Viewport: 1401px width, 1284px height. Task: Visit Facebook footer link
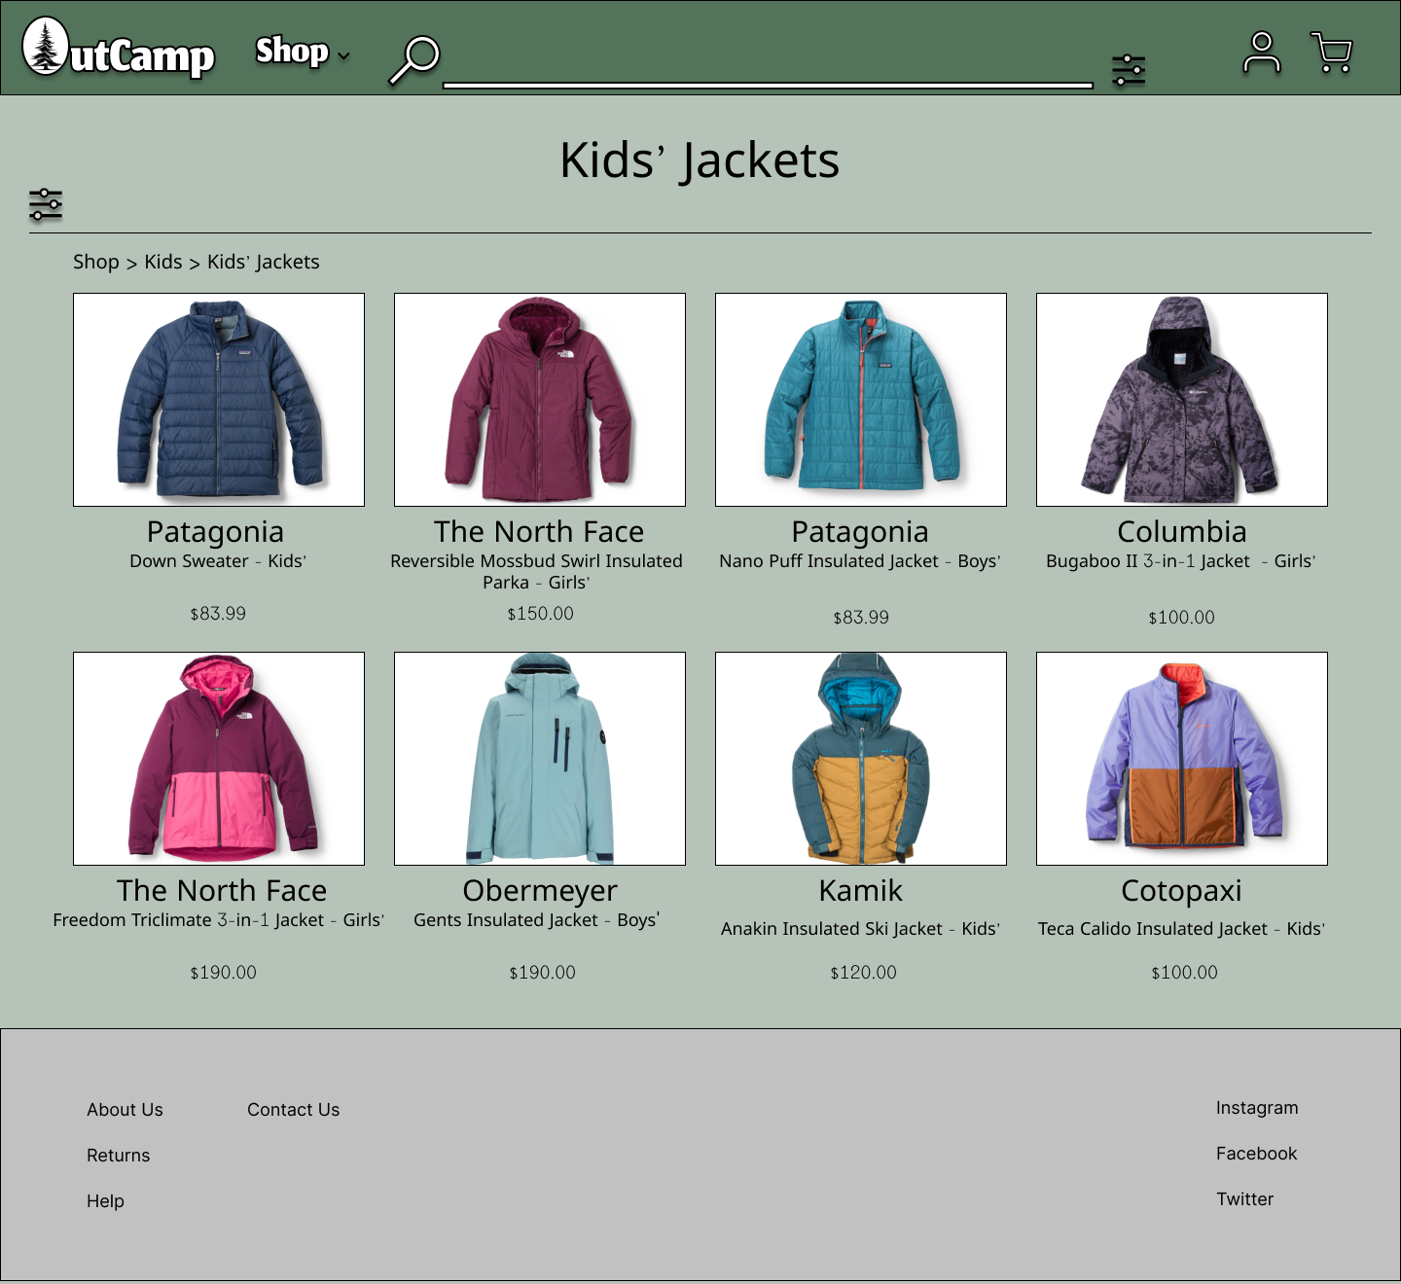pyautogui.click(x=1257, y=1154)
